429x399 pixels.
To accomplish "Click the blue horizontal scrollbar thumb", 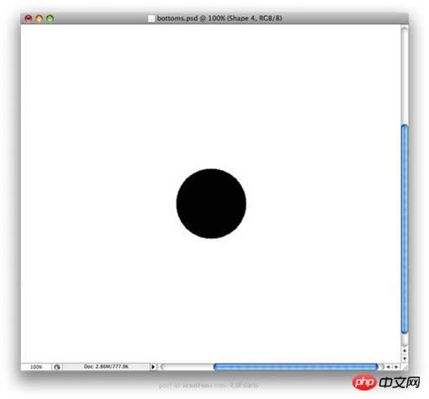I will pos(296,366).
